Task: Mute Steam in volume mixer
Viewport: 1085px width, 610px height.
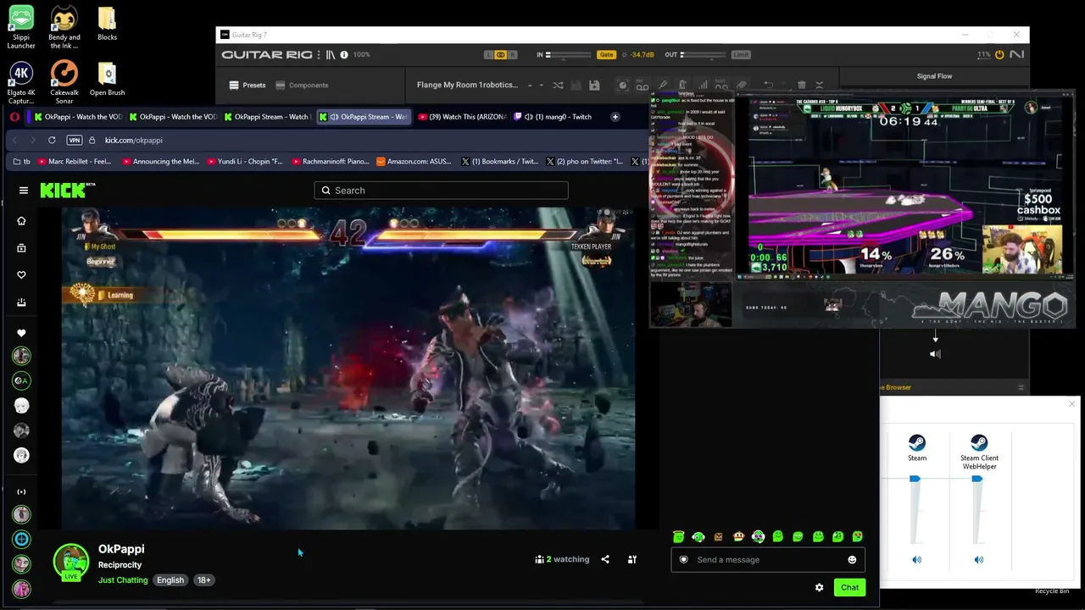Action: coord(916,560)
